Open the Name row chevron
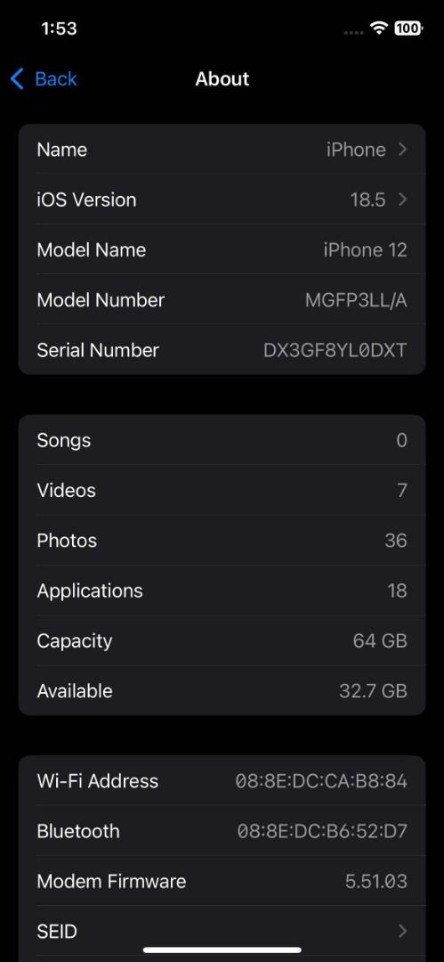The width and height of the screenshot is (444, 962). coord(402,150)
